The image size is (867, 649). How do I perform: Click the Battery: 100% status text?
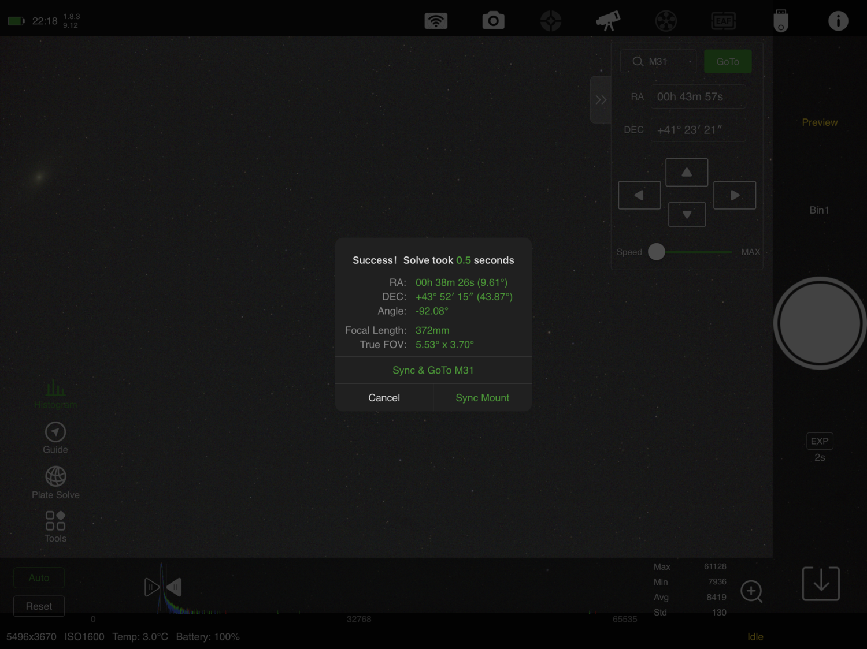208,637
